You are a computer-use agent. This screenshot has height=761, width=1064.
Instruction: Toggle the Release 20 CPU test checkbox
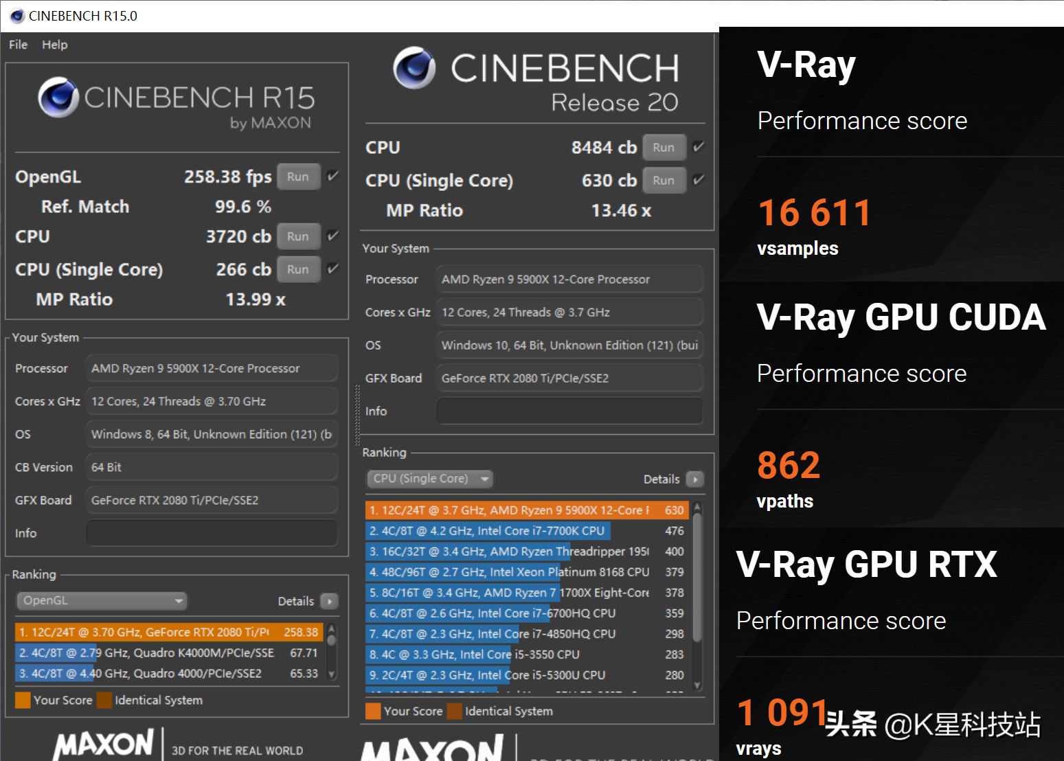click(x=699, y=147)
